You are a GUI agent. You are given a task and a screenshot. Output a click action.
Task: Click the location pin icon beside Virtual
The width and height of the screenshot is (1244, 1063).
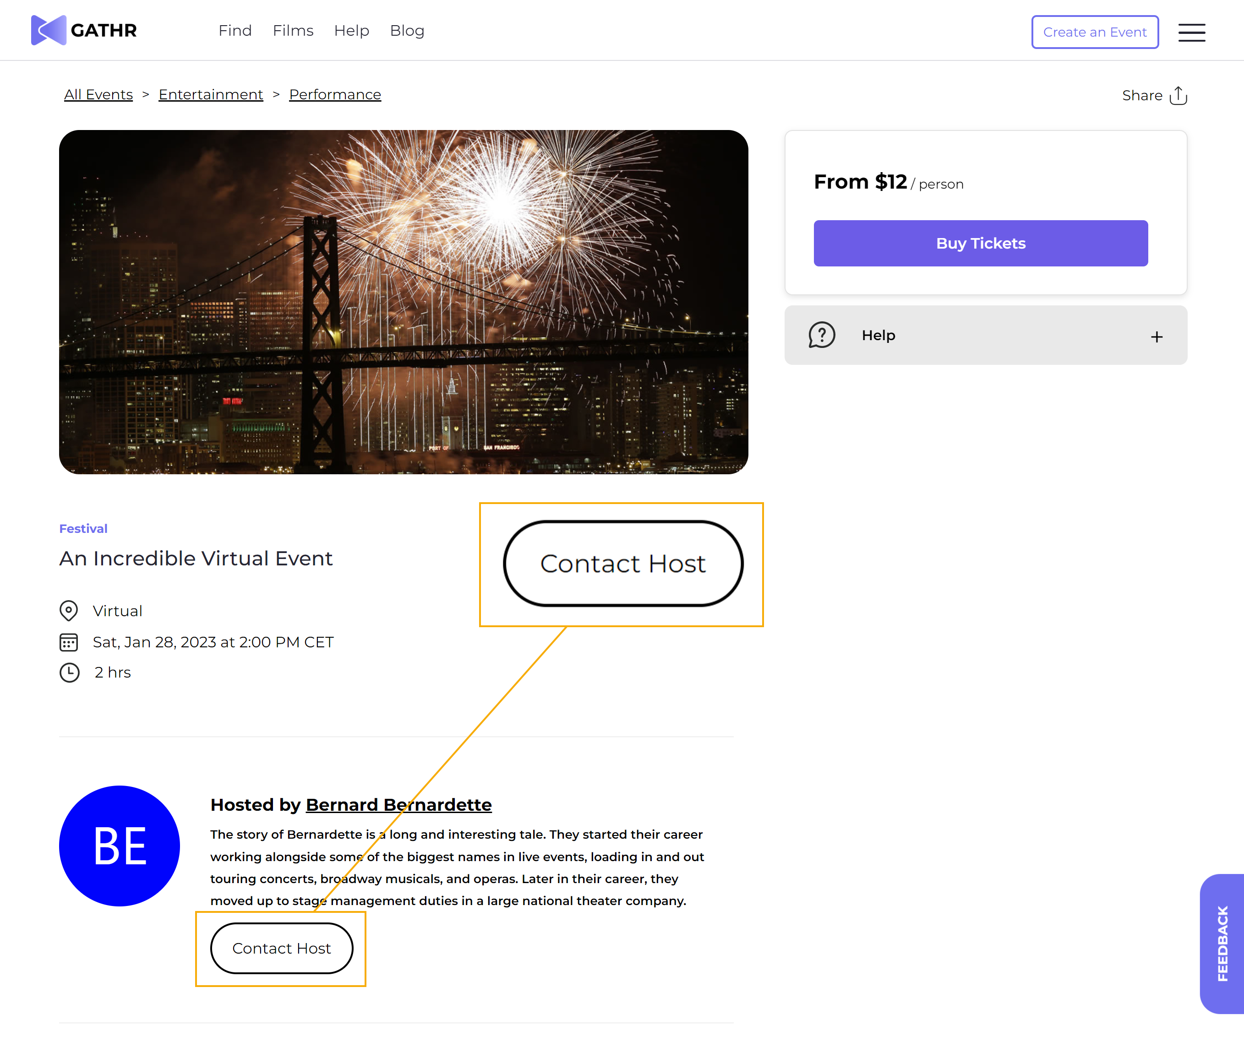click(68, 610)
